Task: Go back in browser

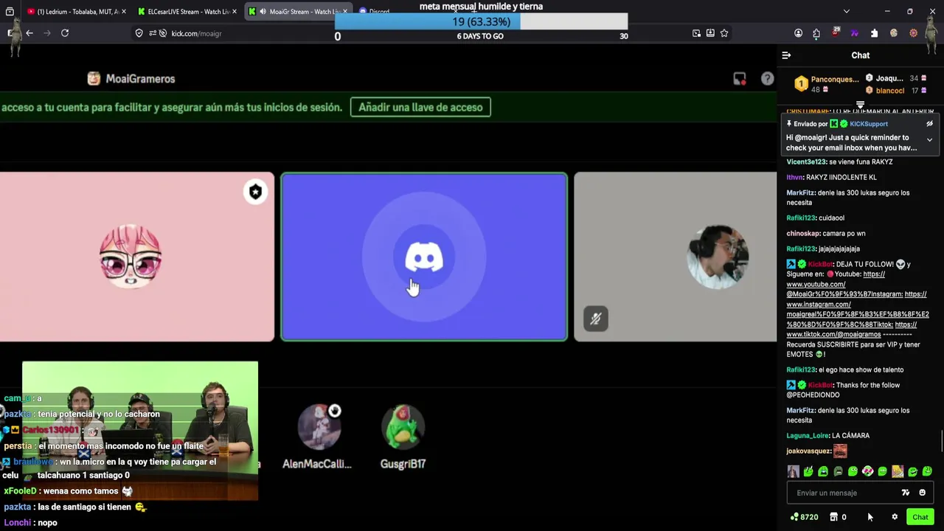Action: [29, 33]
